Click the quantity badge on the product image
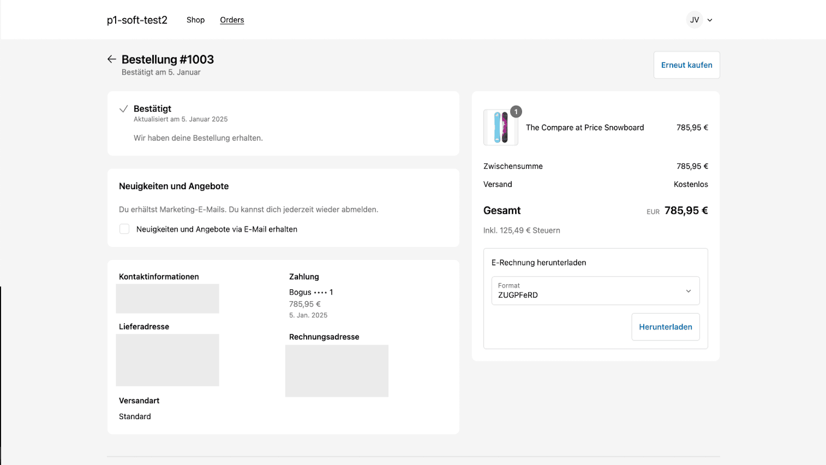The width and height of the screenshot is (826, 465). (x=516, y=112)
